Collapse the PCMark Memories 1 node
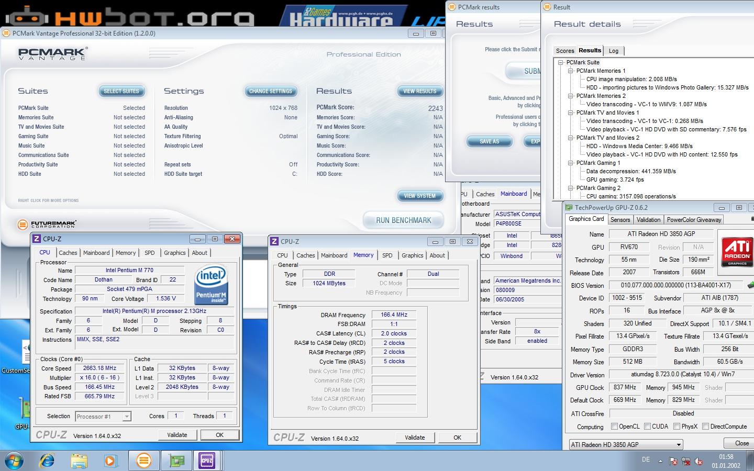754x471 pixels. pyautogui.click(x=571, y=71)
